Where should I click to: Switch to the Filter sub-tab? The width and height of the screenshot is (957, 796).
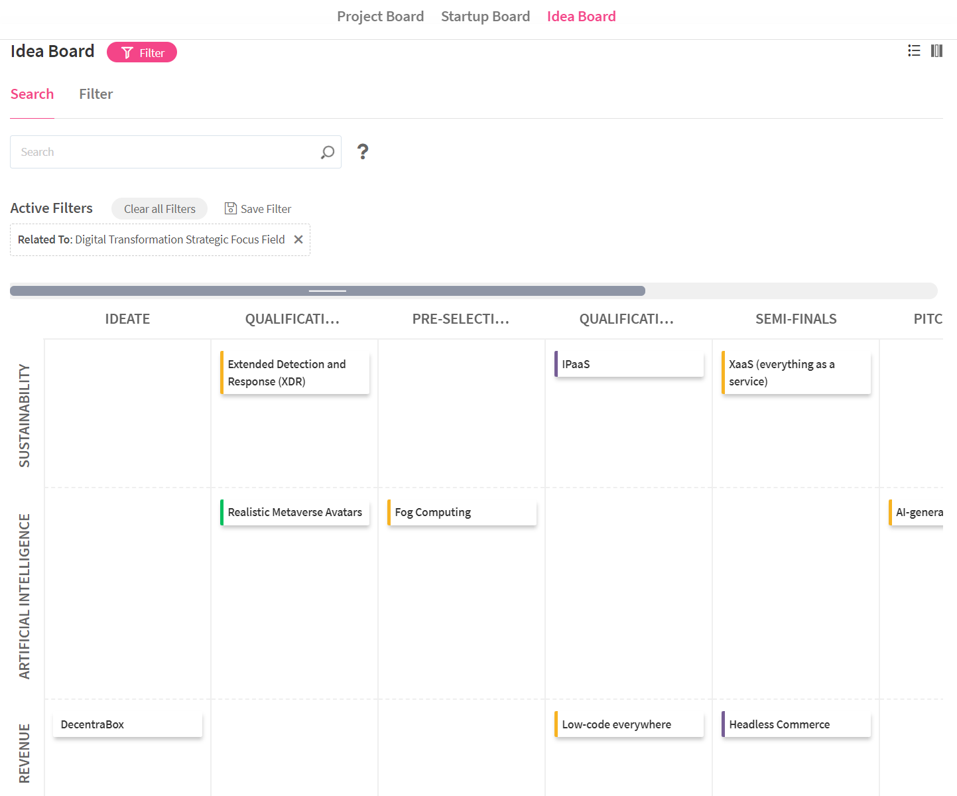click(96, 94)
